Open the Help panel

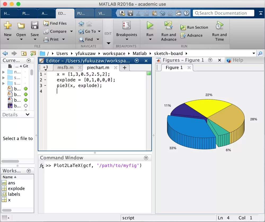pos(235,60)
